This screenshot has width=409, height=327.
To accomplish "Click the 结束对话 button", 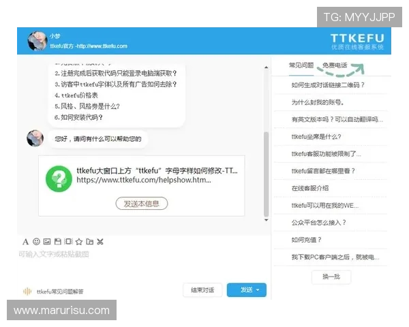I will [x=202, y=290].
